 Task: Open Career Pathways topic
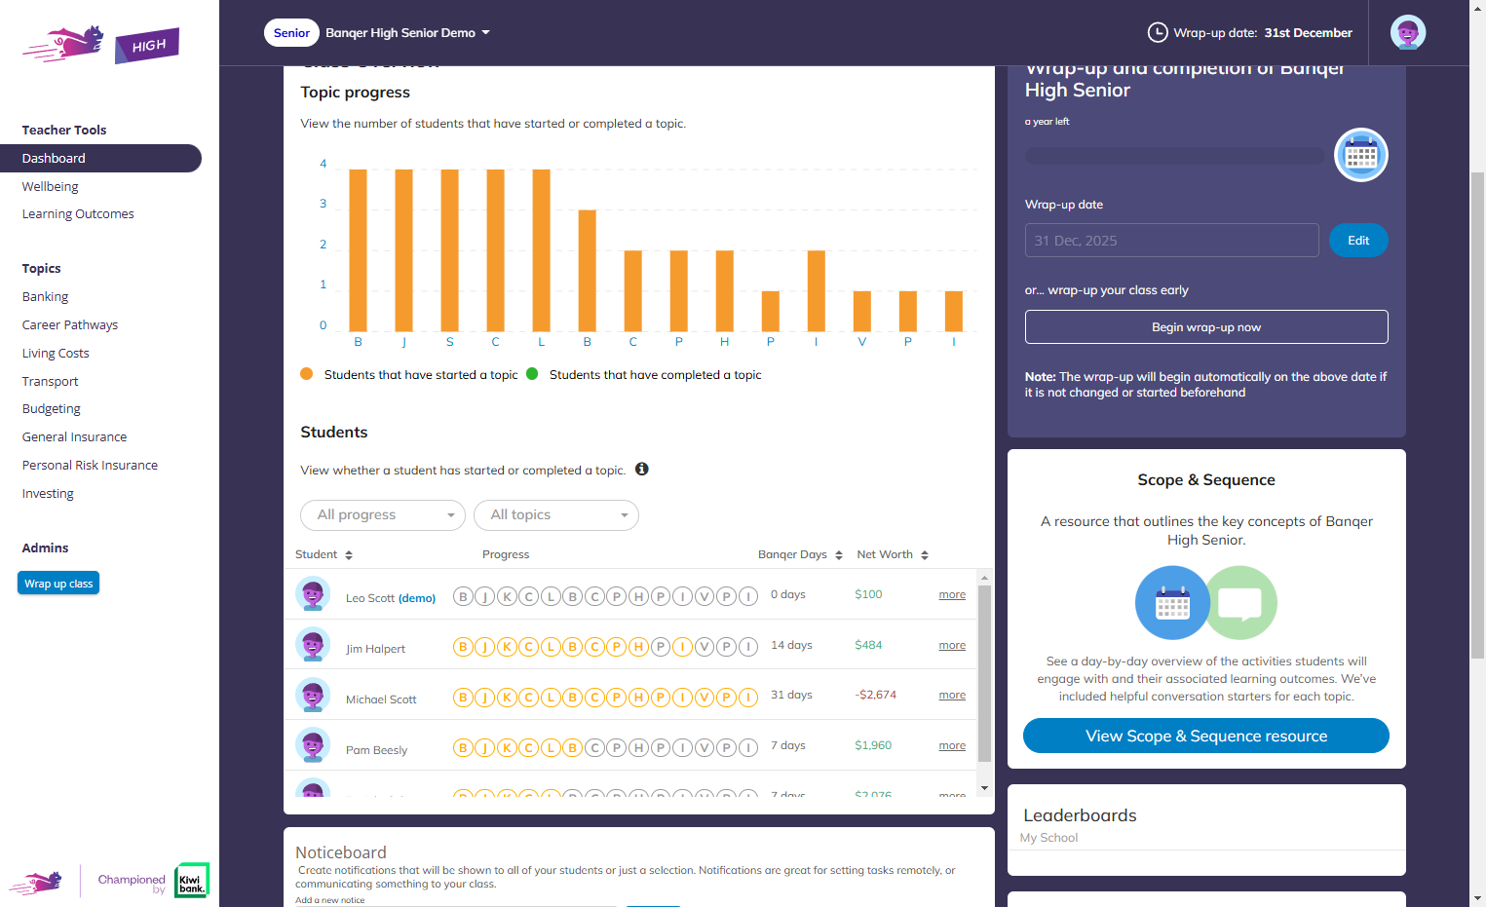click(x=70, y=324)
